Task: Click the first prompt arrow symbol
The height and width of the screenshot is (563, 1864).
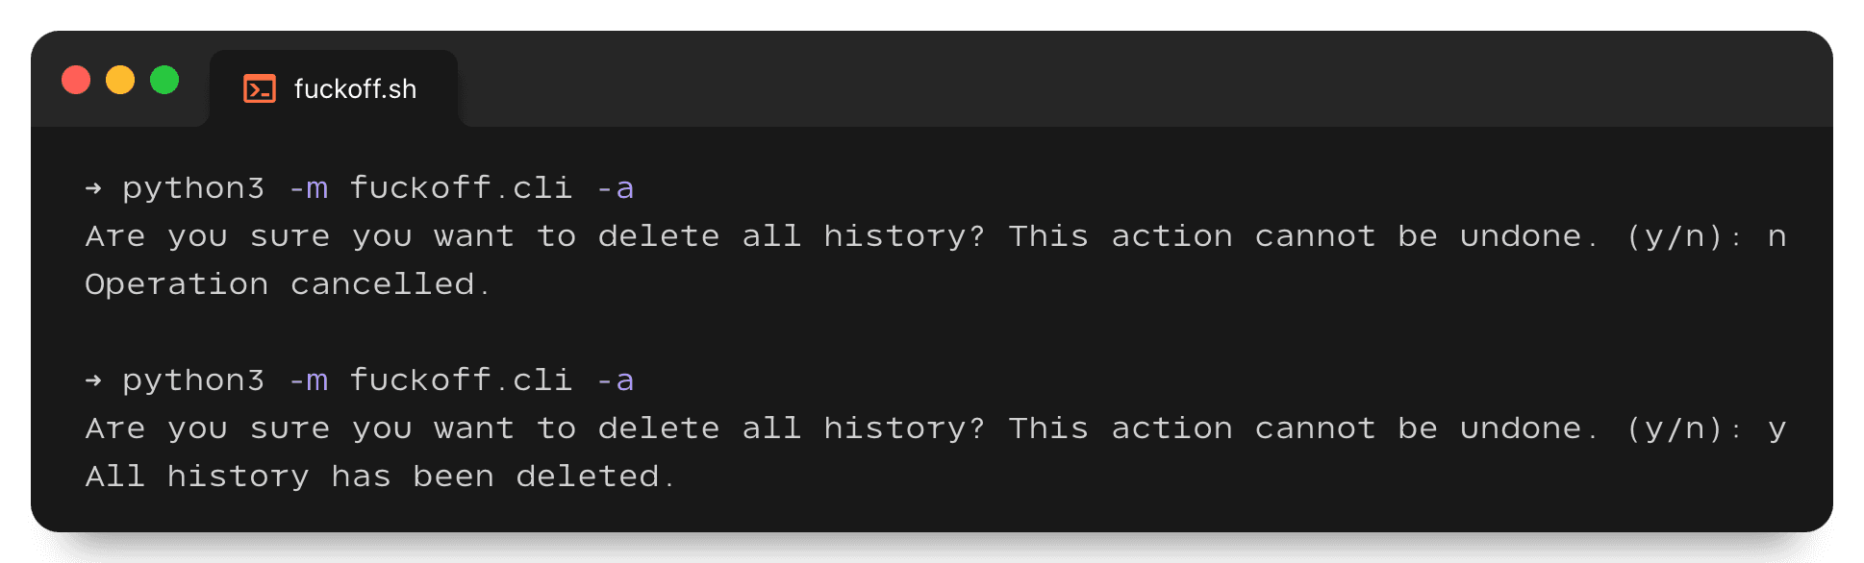Action: coord(93,188)
